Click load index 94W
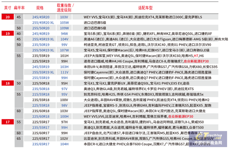Screen dimensions: 229x149 (x=65, y=34)
